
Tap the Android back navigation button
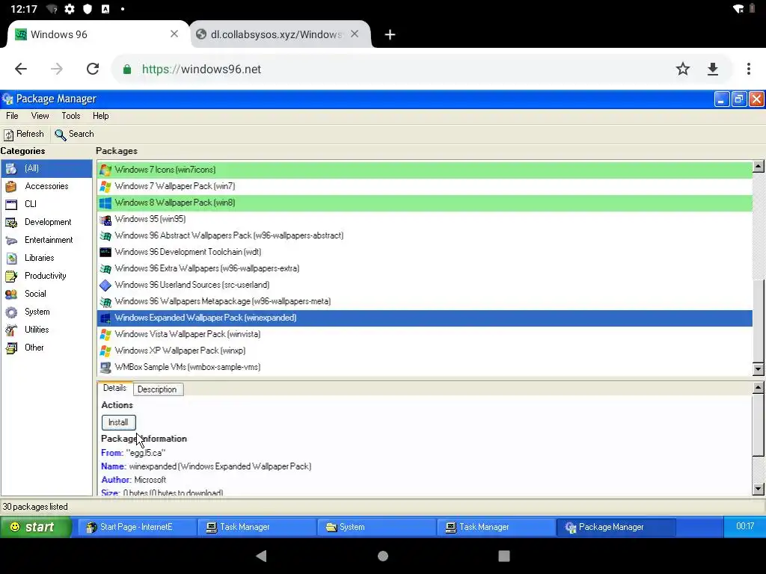[262, 556]
